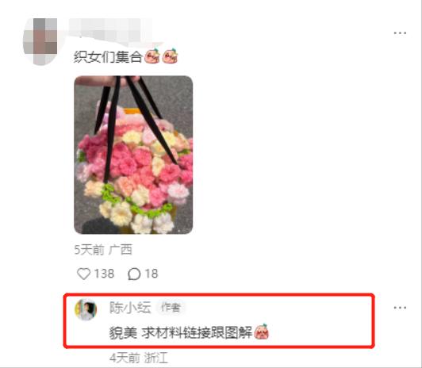
Task: Open the blurred avatar of the top commenter
Action: click(x=40, y=41)
